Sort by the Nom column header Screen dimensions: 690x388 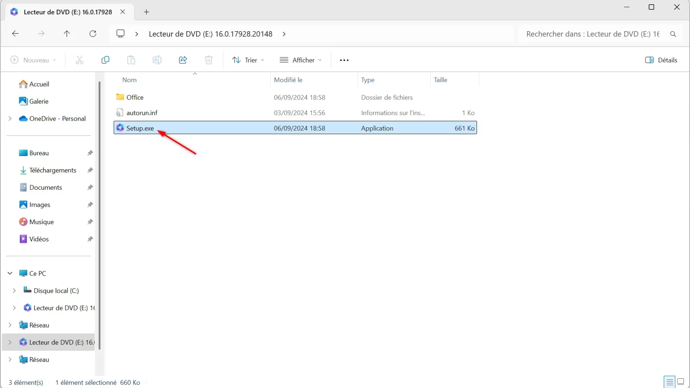pos(129,80)
